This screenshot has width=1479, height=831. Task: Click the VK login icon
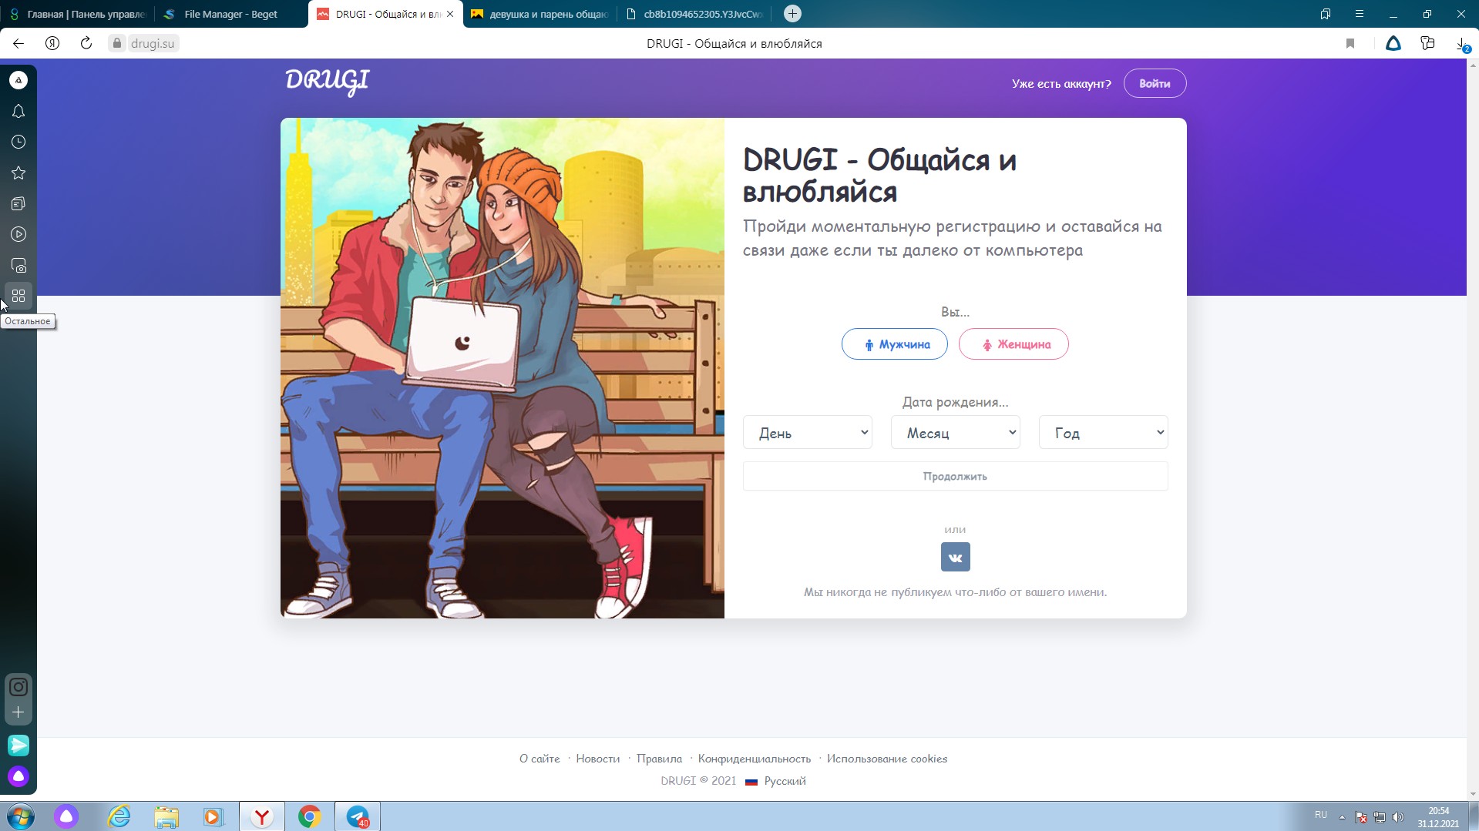(x=955, y=557)
